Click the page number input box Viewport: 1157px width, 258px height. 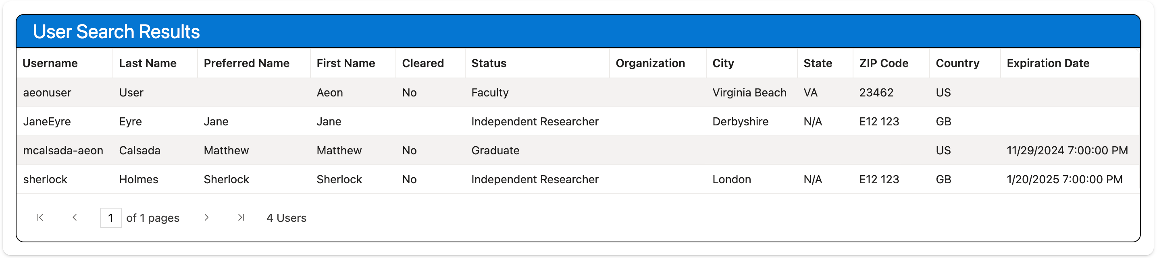coord(111,218)
